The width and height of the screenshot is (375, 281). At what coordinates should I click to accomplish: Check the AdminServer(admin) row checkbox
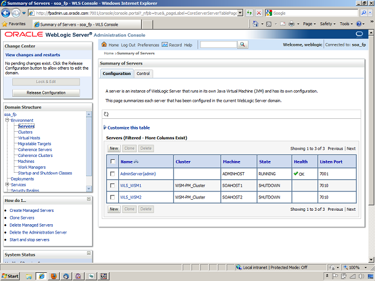coord(112,174)
